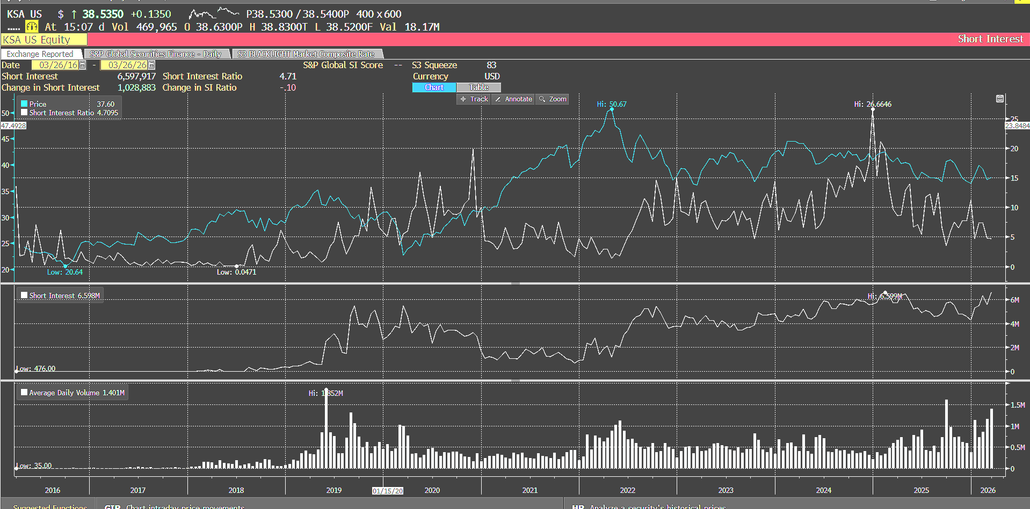Toggle the Average Daily Volume series
The width and height of the screenshot is (1030, 509).
(x=24, y=392)
